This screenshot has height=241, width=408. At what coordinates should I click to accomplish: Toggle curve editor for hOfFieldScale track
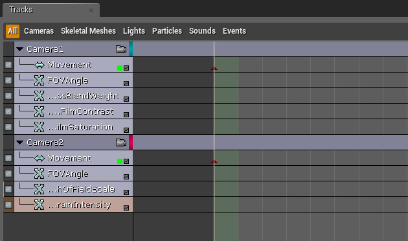click(126, 192)
